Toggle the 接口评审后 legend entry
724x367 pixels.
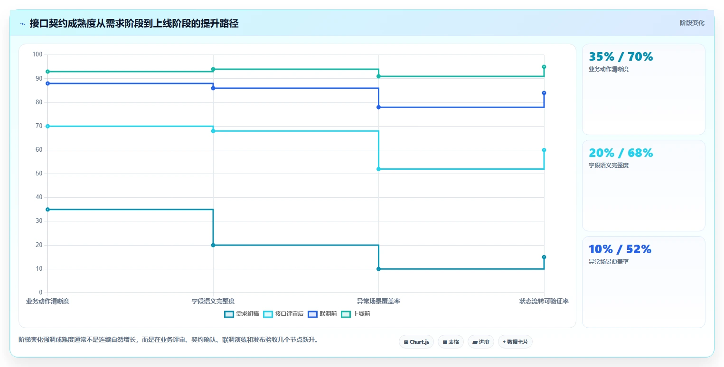tap(283, 314)
